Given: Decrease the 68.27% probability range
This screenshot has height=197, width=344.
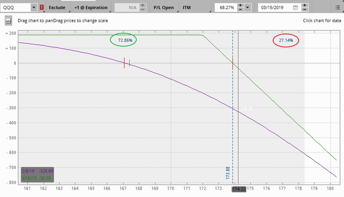Looking at the screenshot, I should coord(240,9).
